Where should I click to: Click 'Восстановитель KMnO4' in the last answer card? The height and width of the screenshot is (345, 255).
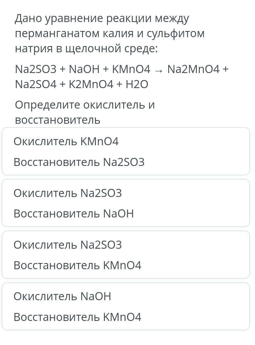(77, 317)
